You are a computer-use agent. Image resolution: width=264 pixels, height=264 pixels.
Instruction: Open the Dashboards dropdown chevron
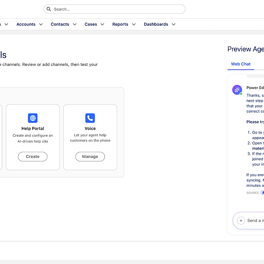point(174,24)
